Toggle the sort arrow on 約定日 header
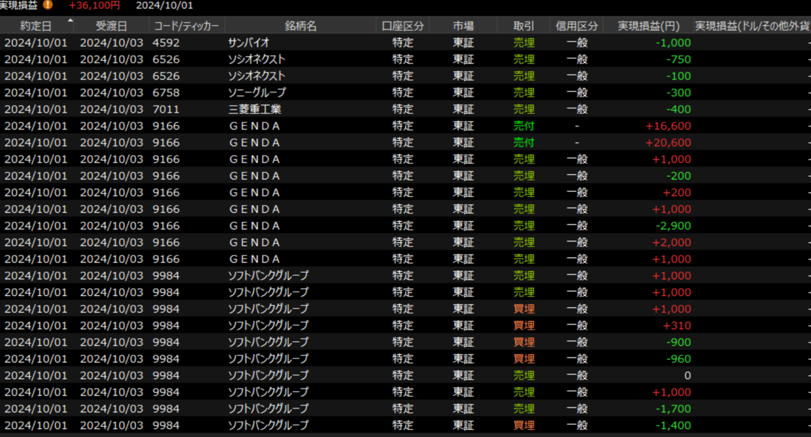811x437 pixels. point(70,20)
